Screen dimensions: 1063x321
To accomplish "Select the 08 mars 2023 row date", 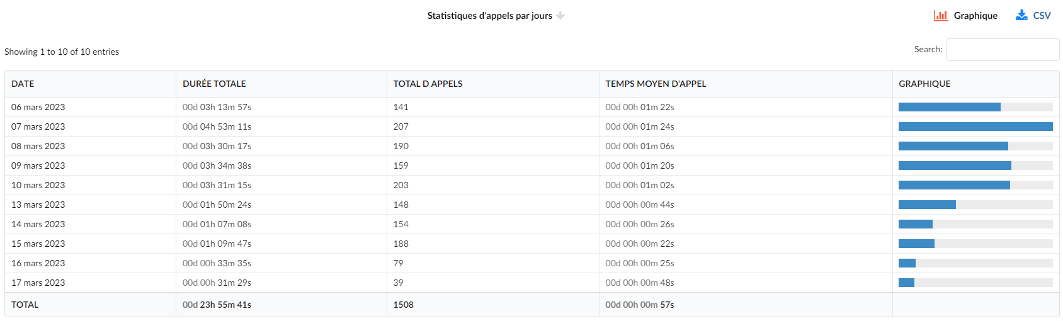I will (38, 146).
